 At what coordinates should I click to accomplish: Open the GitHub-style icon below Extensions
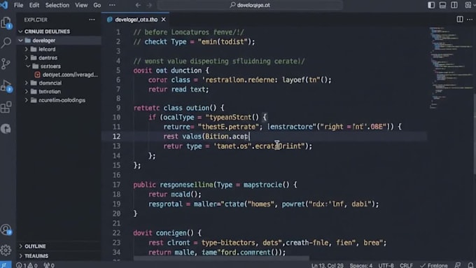pos(6,129)
